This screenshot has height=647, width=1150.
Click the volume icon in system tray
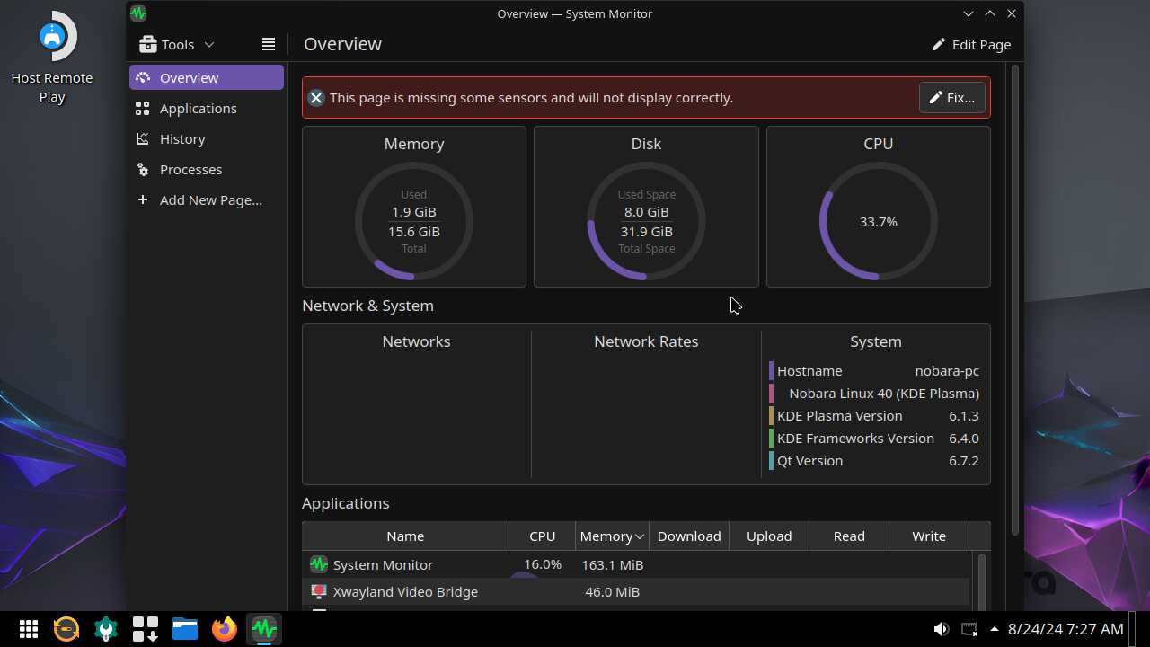[941, 629]
